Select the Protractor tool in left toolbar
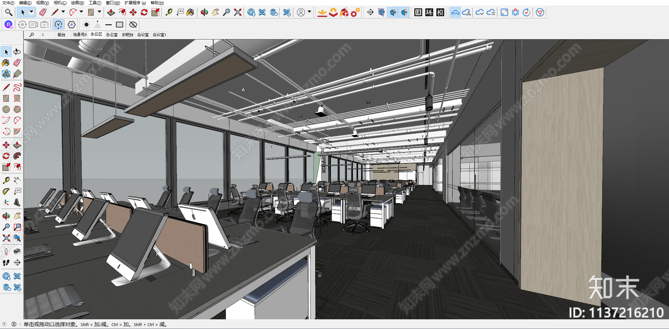This screenshot has height=329, width=669. click(x=6, y=191)
